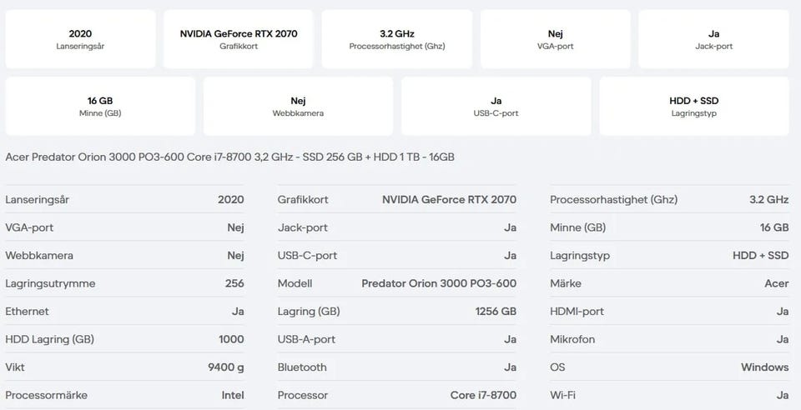Click the 2020 Lanseringsår summary card
Screen dimensions: 801x410
point(80,39)
